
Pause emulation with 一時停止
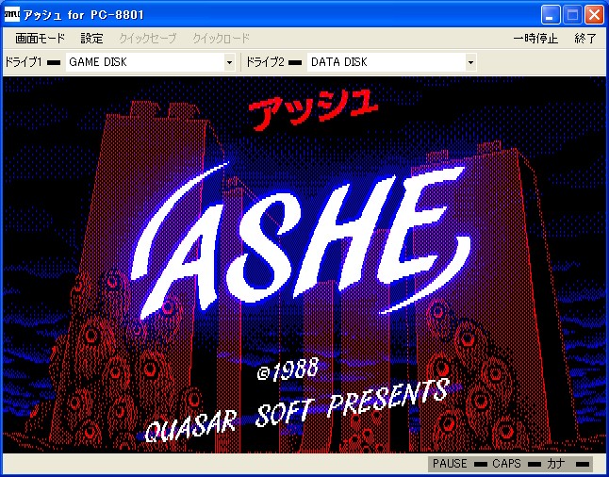(535, 39)
